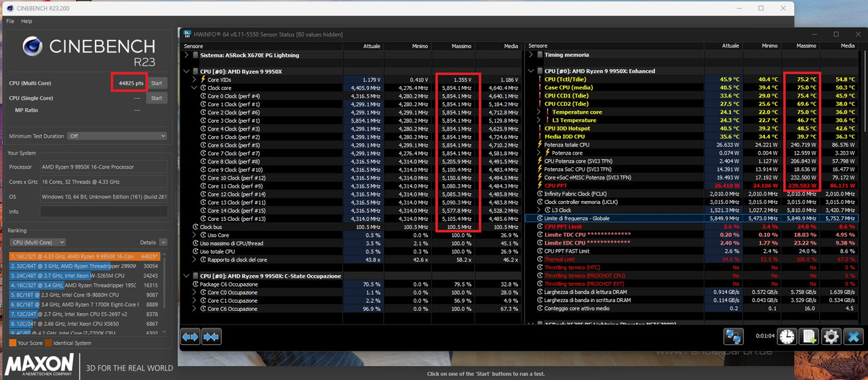This screenshot has width=868, height=380.
Task: Click the 44825 pts multi core score
Action: click(130, 83)
